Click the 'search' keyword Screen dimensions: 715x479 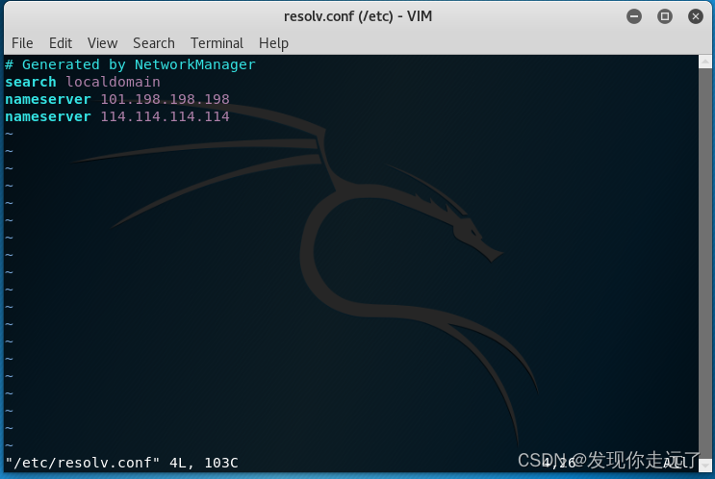tap(31, 82)
